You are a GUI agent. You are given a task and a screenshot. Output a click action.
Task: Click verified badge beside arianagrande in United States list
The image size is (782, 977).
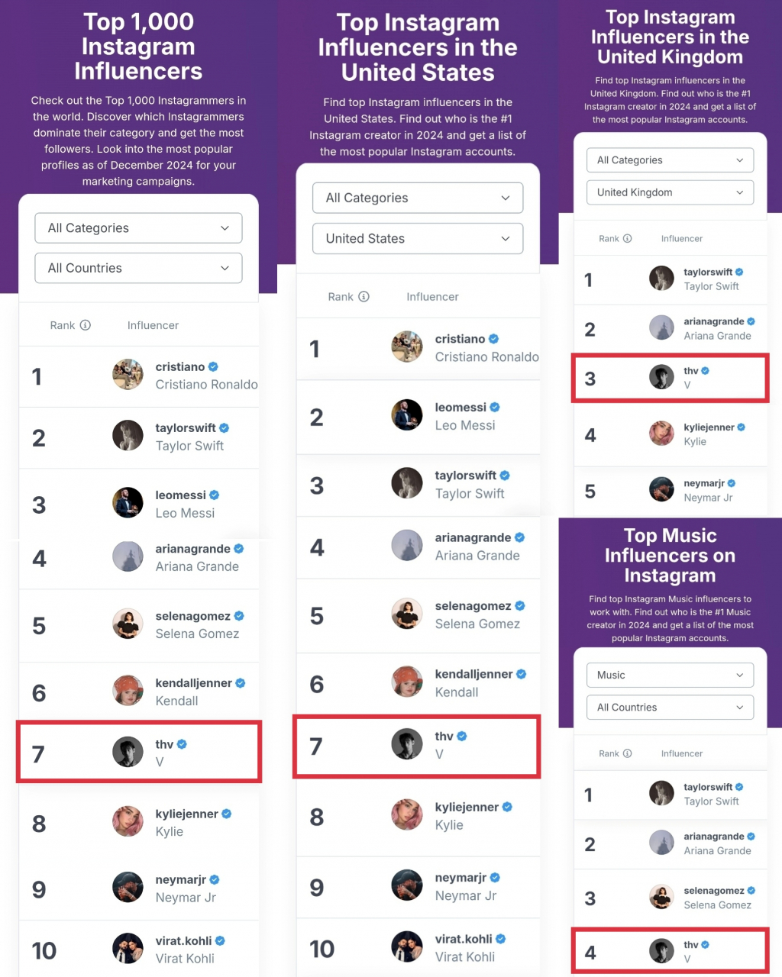coord(520,537)
